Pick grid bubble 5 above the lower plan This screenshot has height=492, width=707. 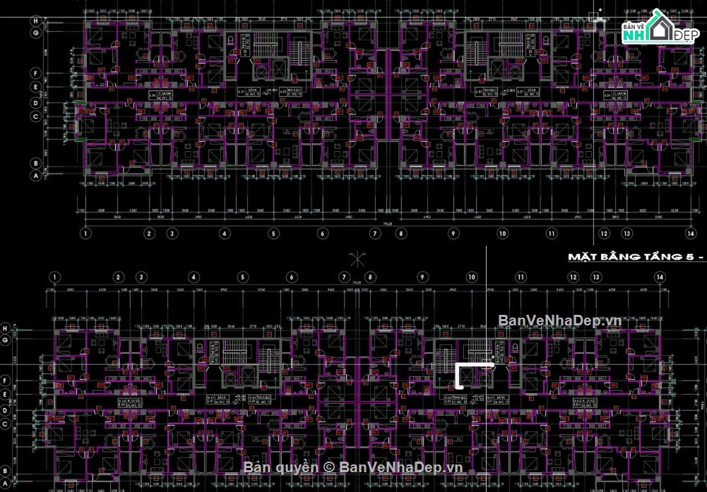pos(242,277)
